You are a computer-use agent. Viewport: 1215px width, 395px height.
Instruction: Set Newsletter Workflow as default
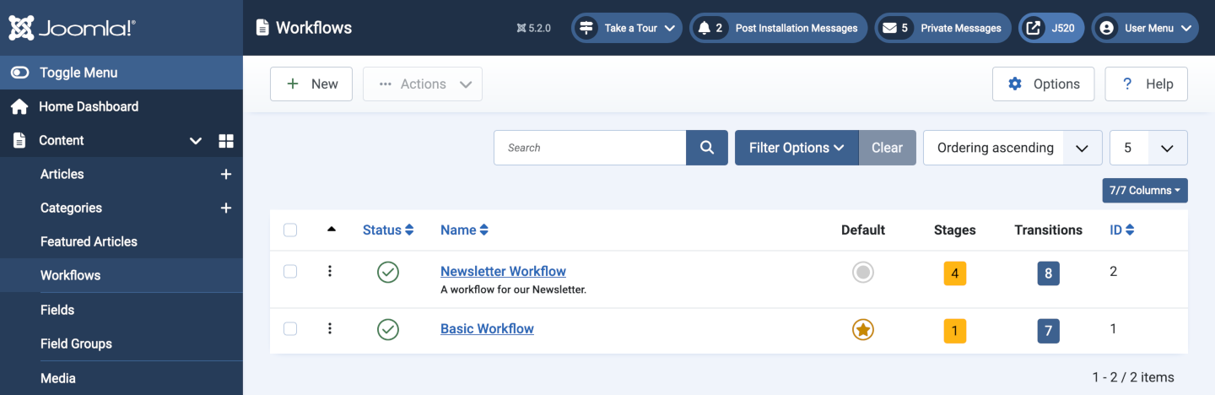point(863,272)
